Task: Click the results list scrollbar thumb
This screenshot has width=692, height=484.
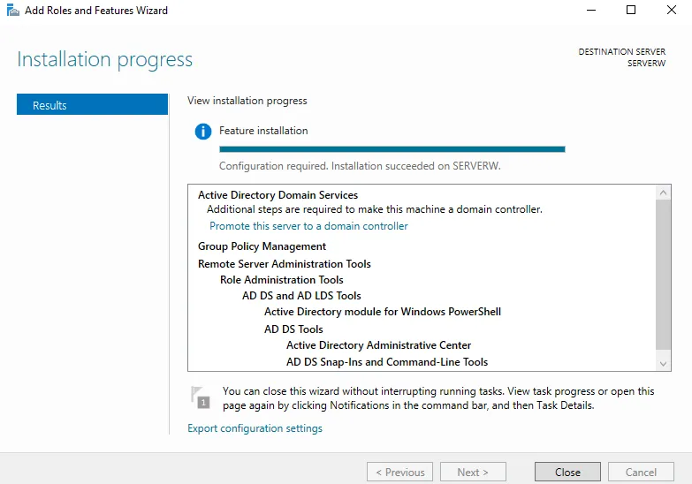Action: point(663,275)
